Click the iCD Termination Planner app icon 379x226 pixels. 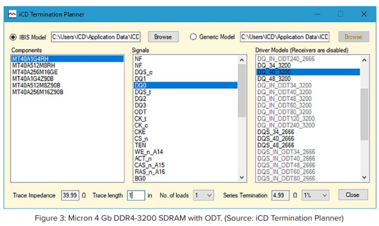12,14
